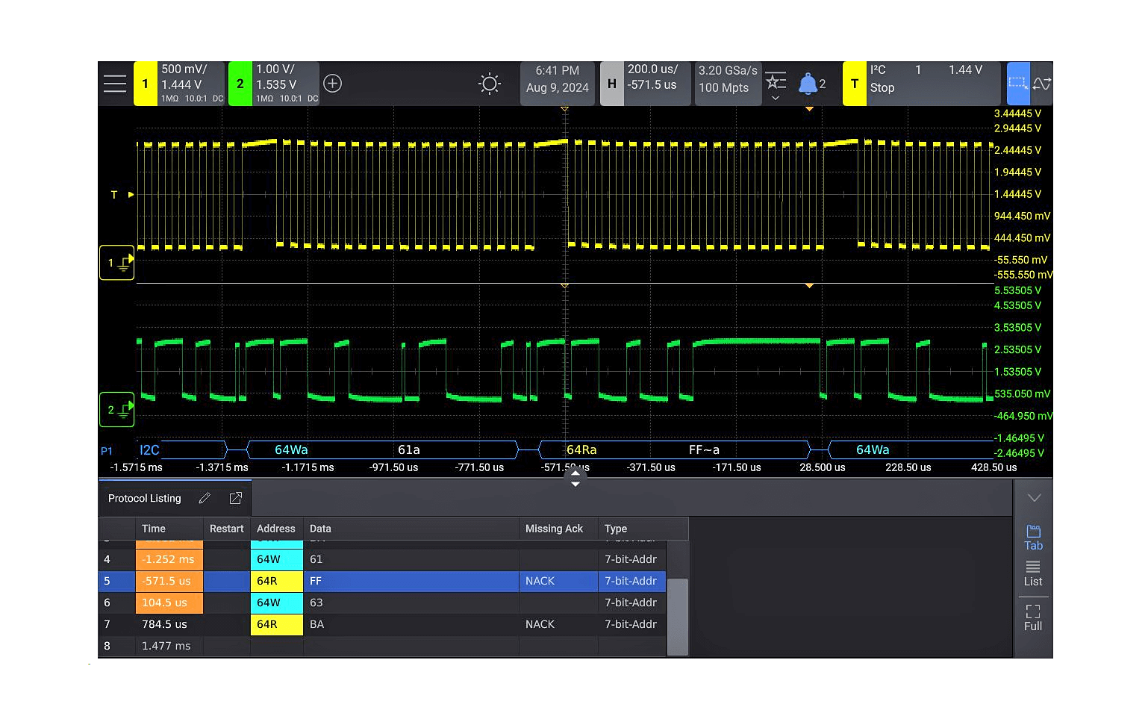1148x719 pixels.
Task: Click the orange trigger position marker at top
Action: click(809, 109)
